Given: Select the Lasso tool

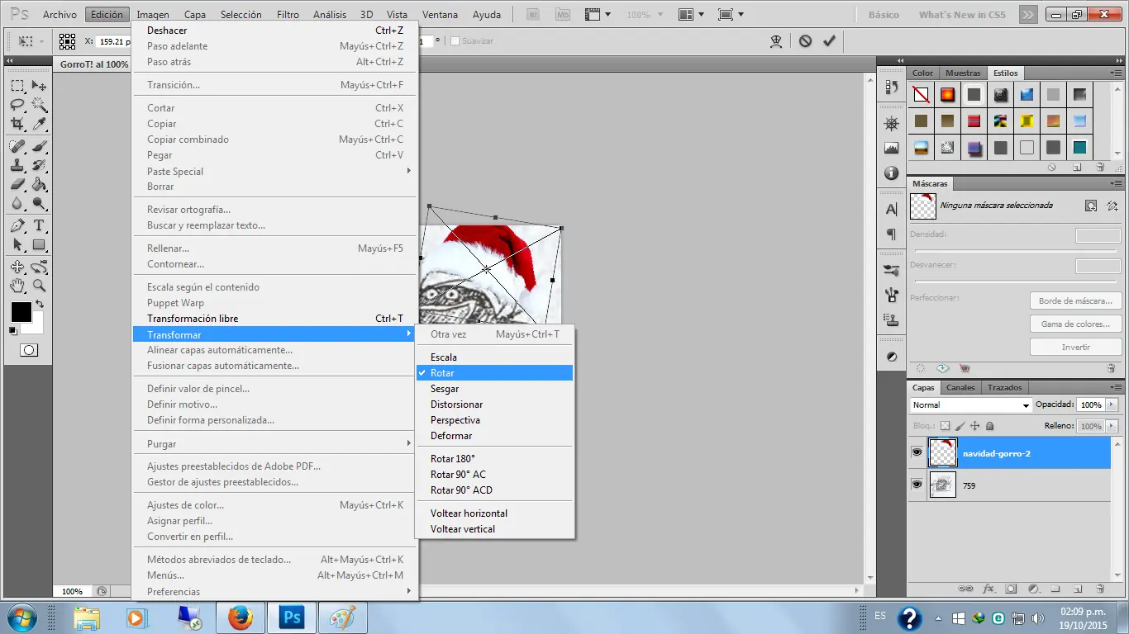Looking at the screenshot, I should 18,105.
